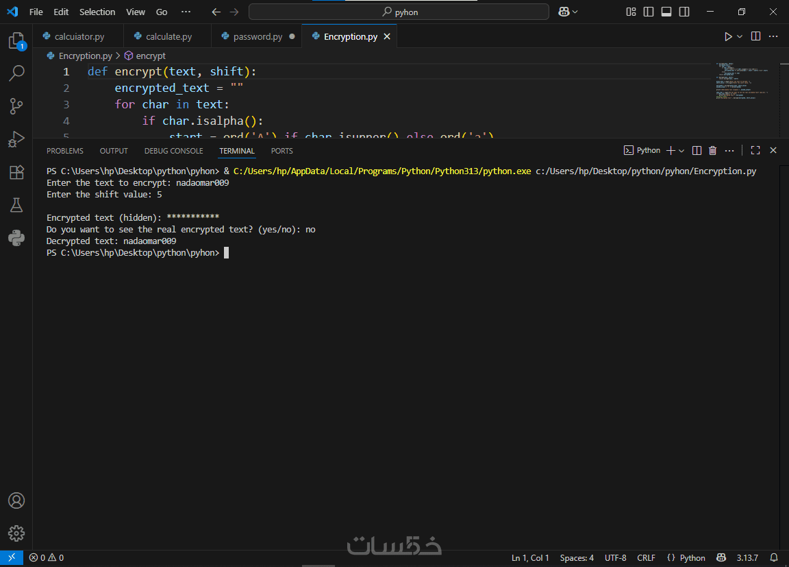Click the Python terminal label
Image resolution: width=789 pixels, height=567 pixels.
pyautogui.click(x=642, y=151)
